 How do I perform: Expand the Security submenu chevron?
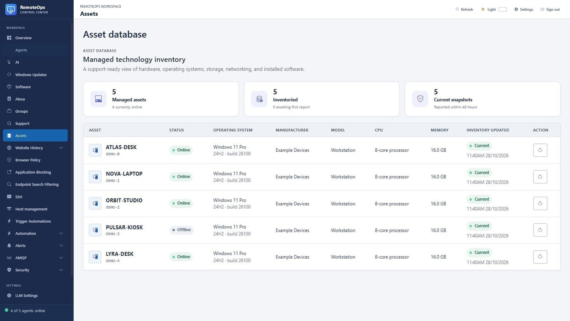[x=61, y=270]
